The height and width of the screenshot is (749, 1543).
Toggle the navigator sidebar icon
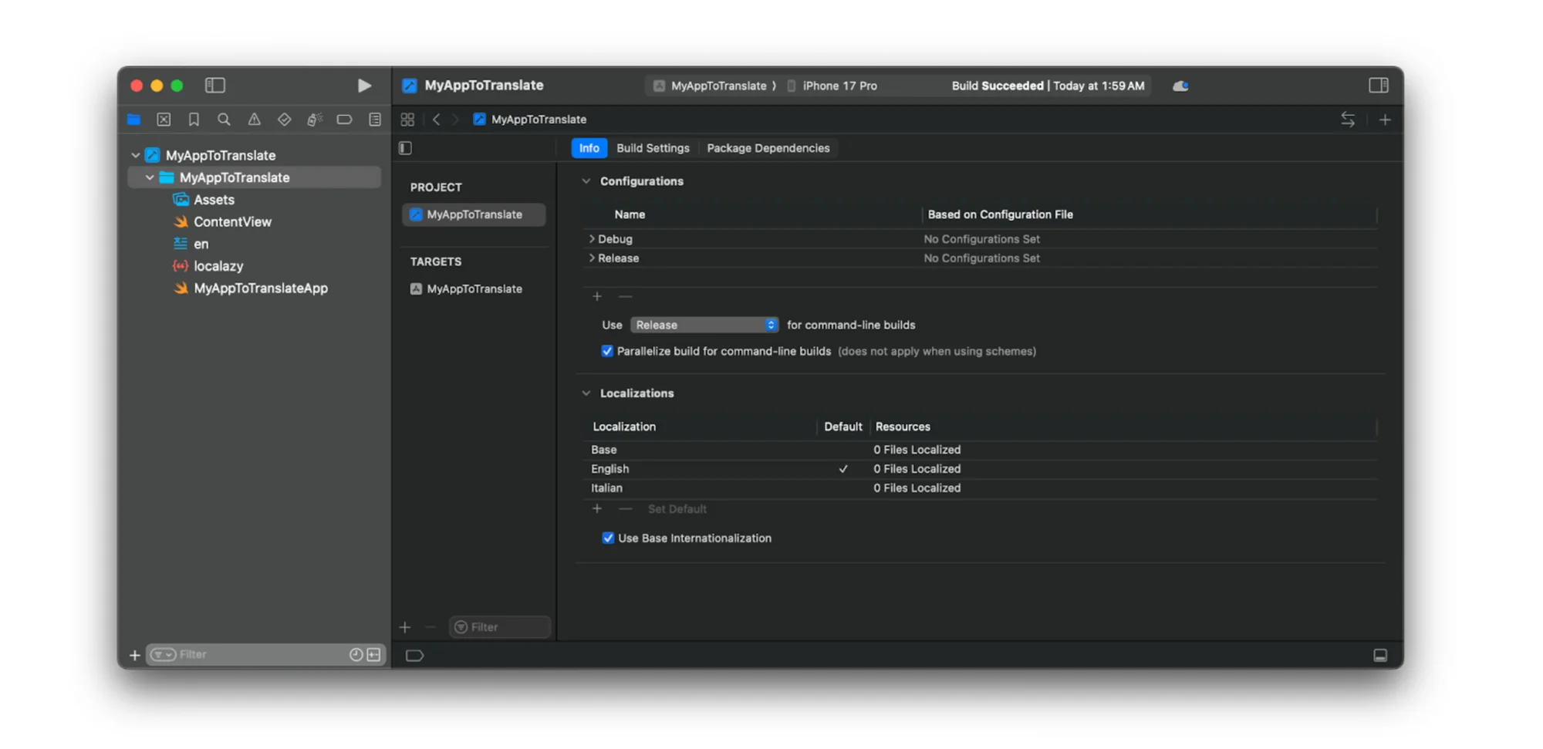coord(214,86)
